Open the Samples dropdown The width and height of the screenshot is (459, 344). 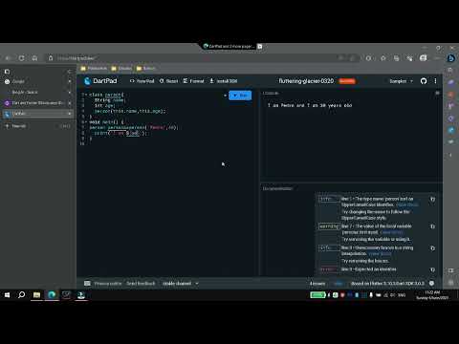pyautogui.click(x=401, y=81)
